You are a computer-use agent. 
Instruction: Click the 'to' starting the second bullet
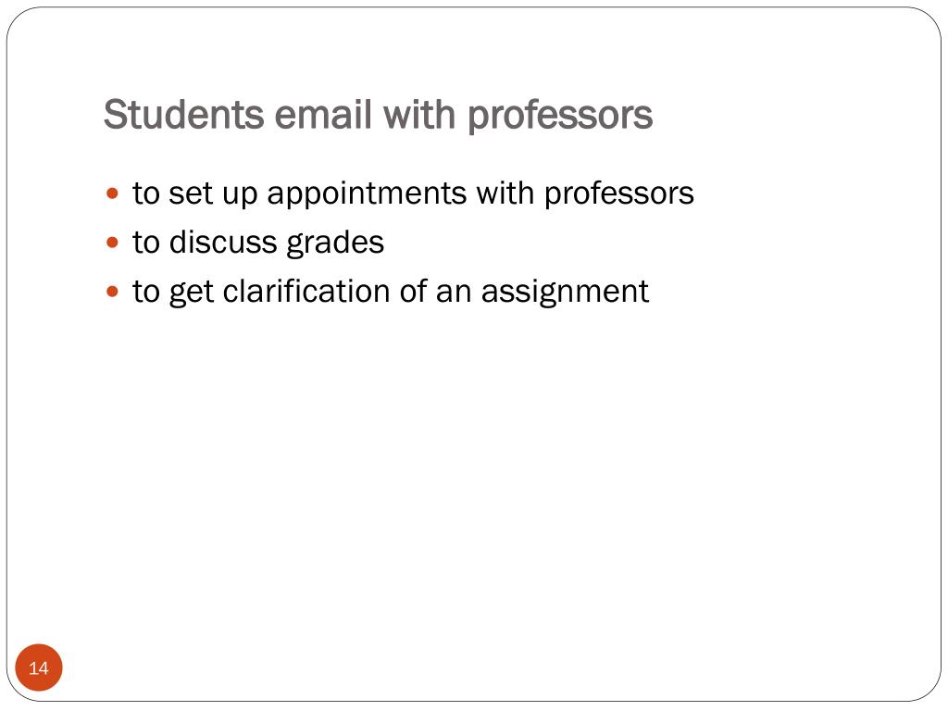[x=145, y=243]
